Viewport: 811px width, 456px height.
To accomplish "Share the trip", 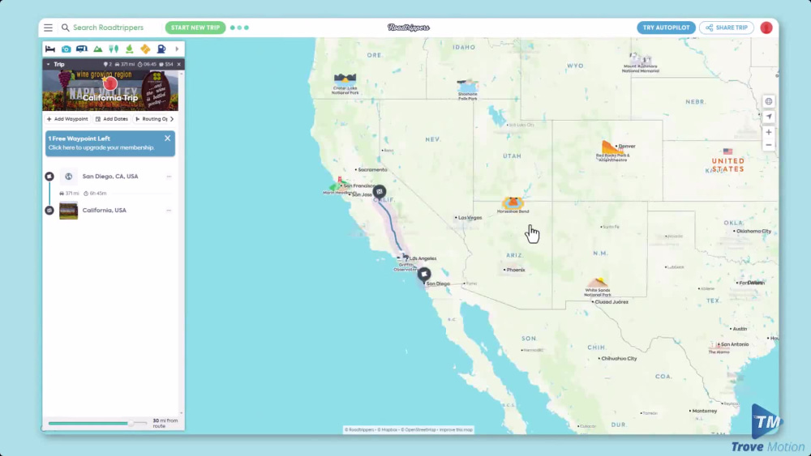I will 726,28.
